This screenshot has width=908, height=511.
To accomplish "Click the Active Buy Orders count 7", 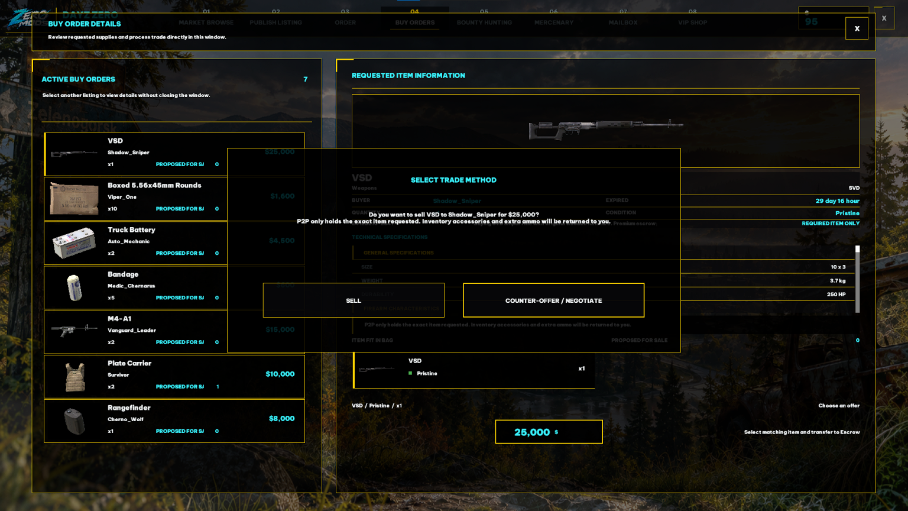I will (x=305, y=79).
